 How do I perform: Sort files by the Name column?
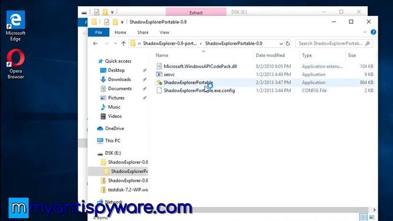pyautogui.click(x=162, y=55)
